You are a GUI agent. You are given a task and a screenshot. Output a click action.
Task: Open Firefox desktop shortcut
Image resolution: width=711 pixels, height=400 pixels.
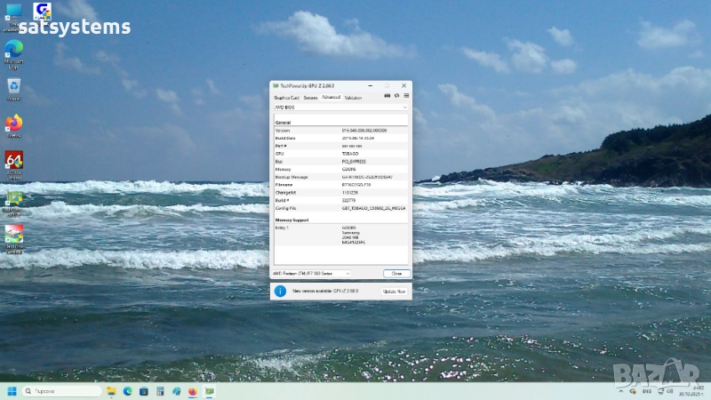14,124
